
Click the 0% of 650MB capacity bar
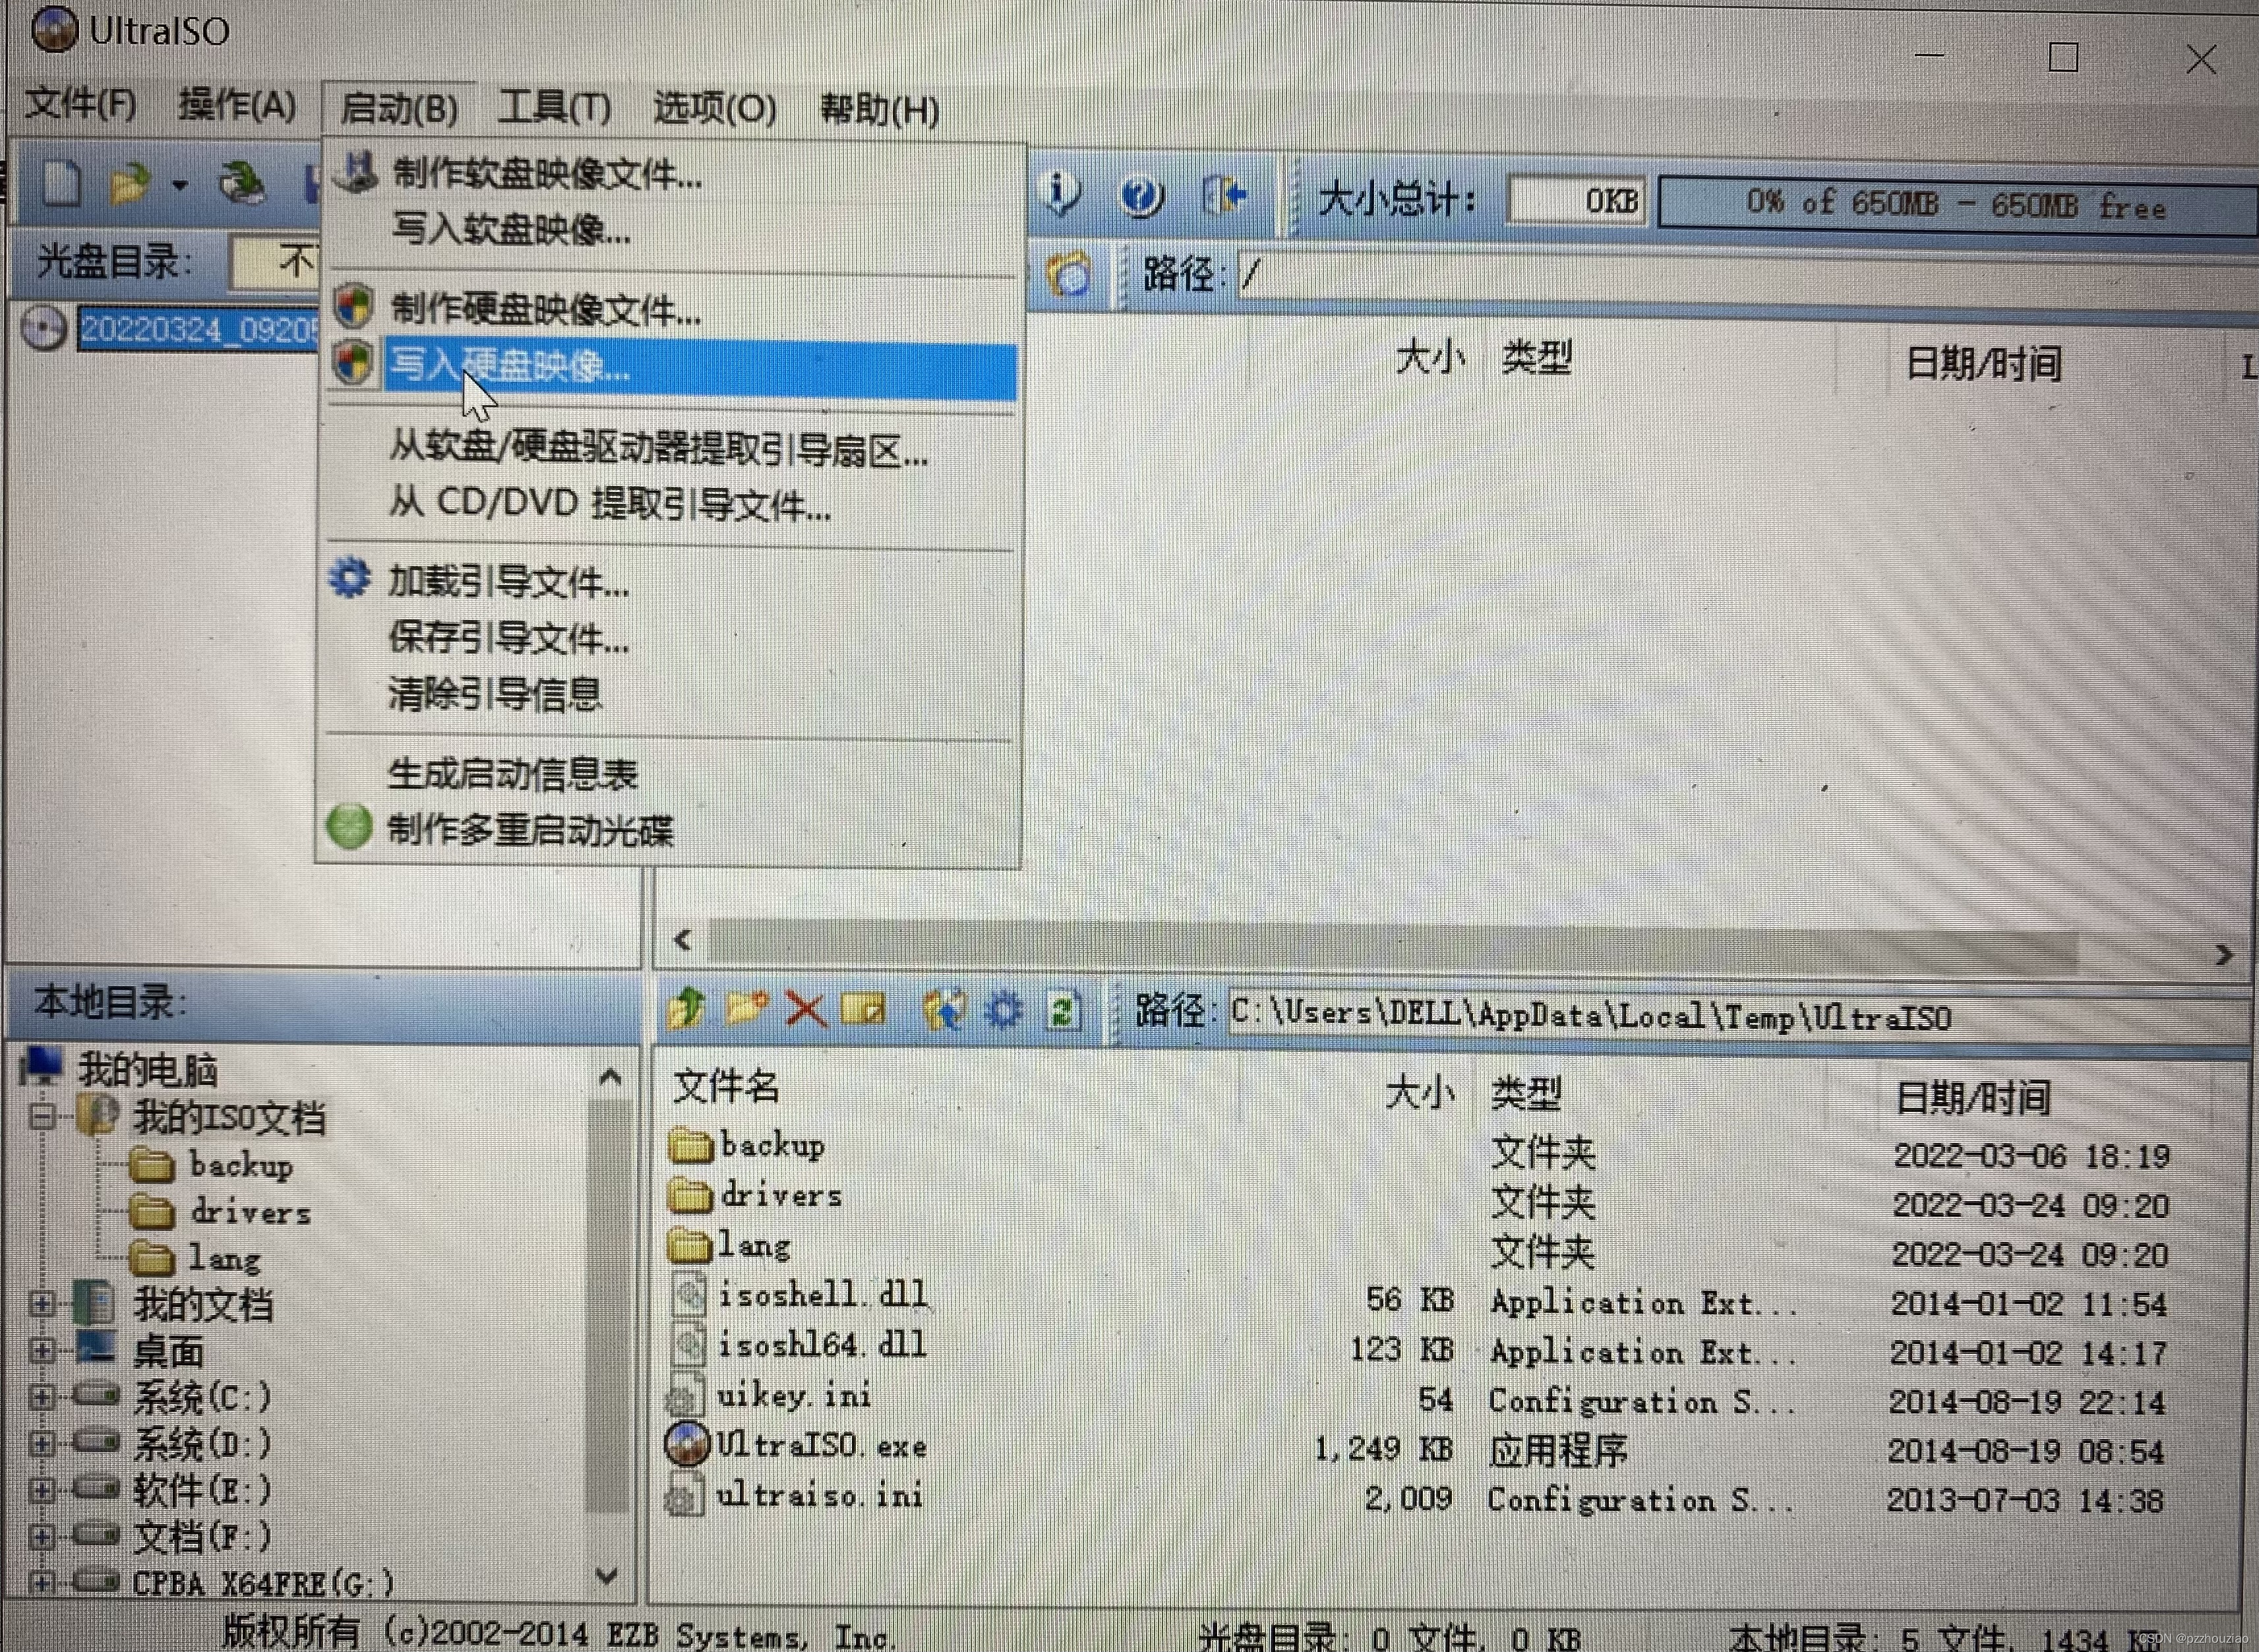1954,205
